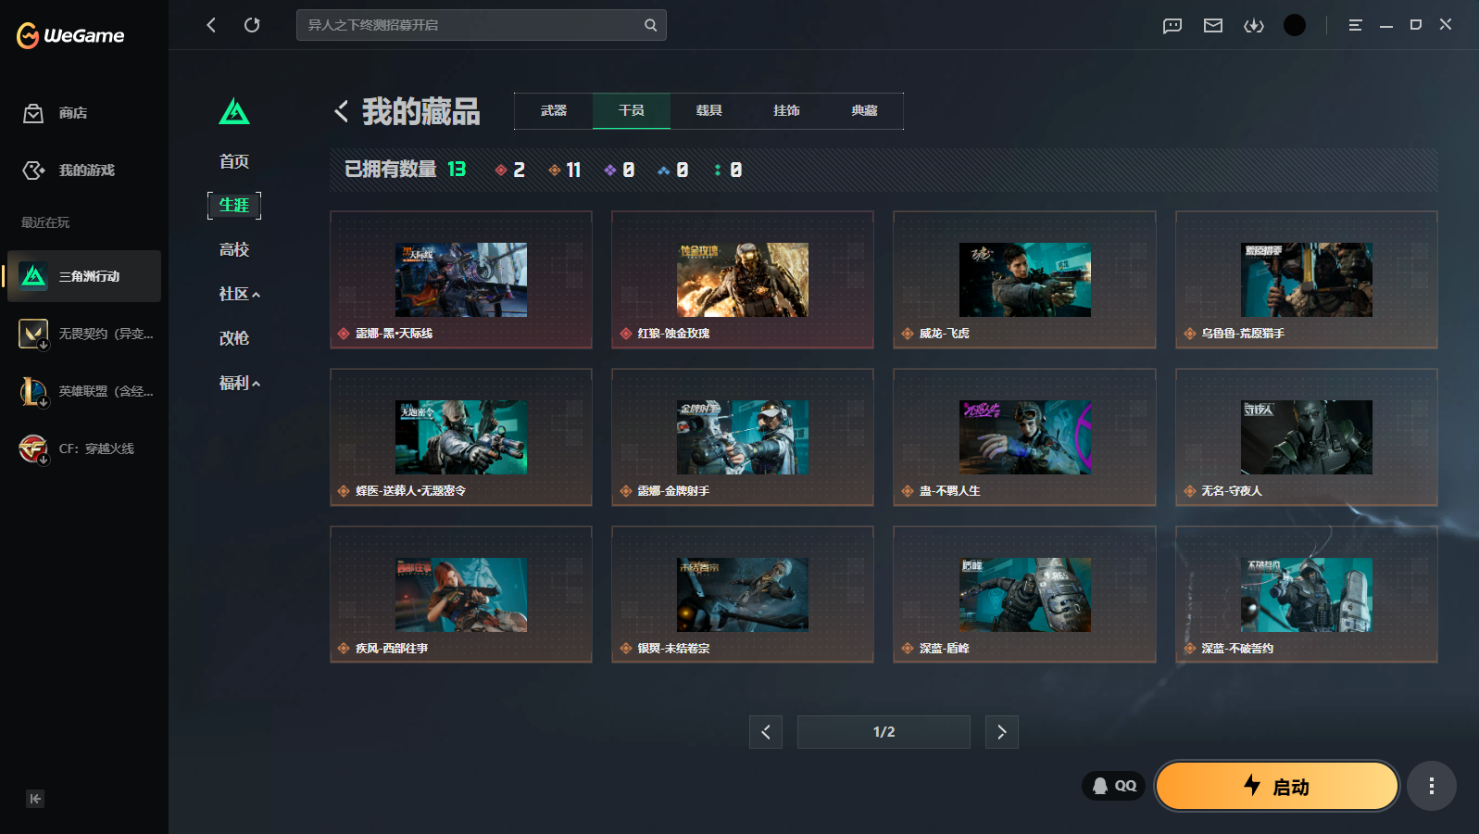Open 深蓝-盾峰 operator card
This screenshot has height=834, width=1479.
(x=1024, y=595)
